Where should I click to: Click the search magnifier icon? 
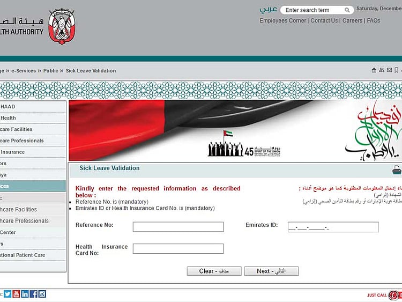pyautogui.click(x=347, y=10)
